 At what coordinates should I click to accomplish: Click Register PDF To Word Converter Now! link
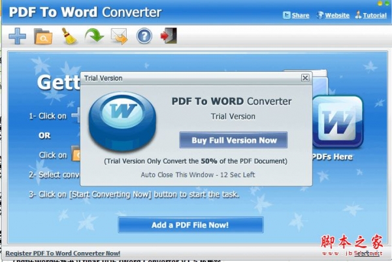[x=63, y=254]
